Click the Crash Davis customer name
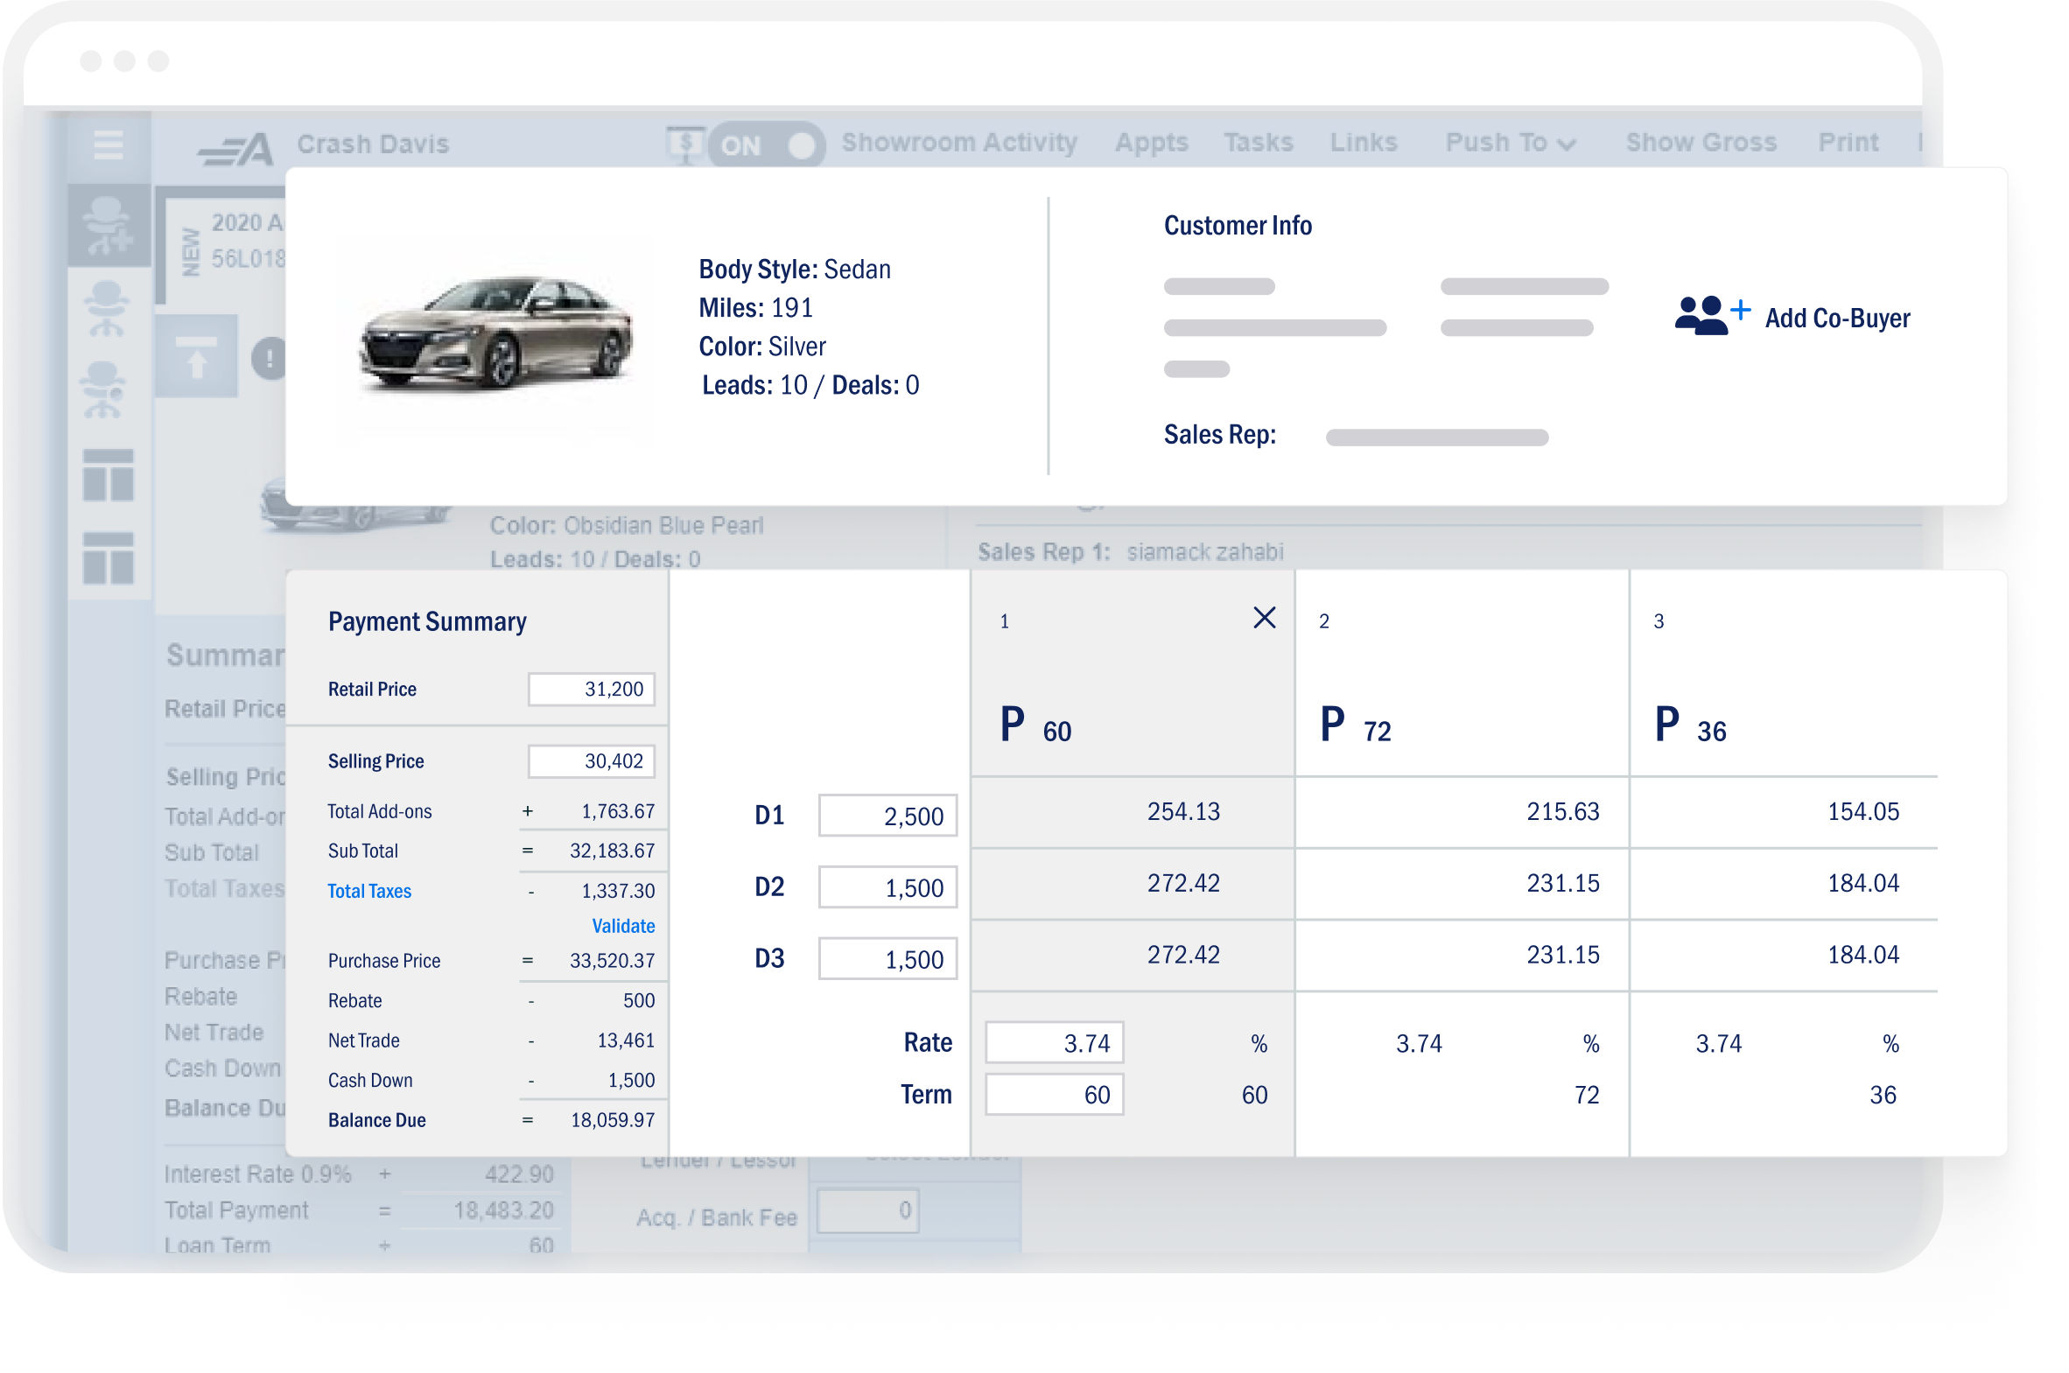The width and height of the screenshot is (2069, 1373). coord(372,144)
